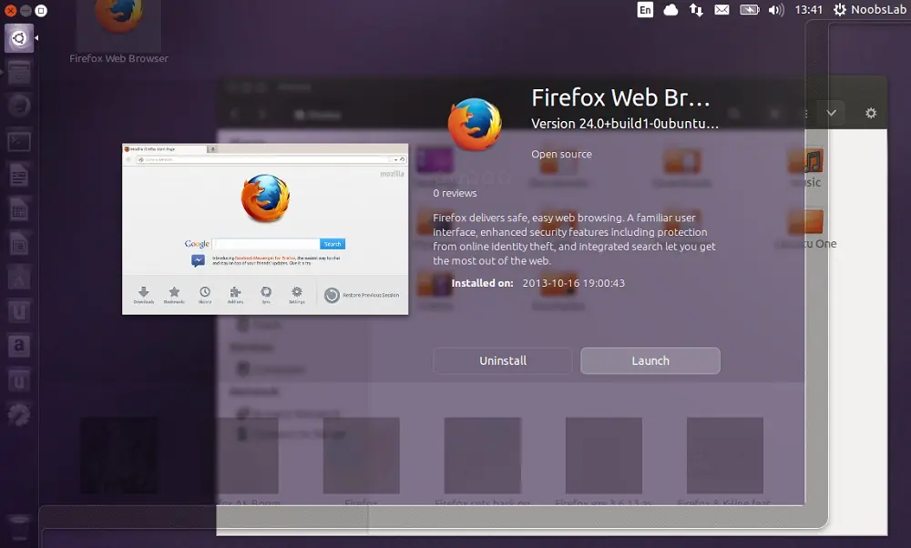Viewport: 911px width, 548px height.
Task: Open the battery status indicator
Action: [x=749, y=10]
